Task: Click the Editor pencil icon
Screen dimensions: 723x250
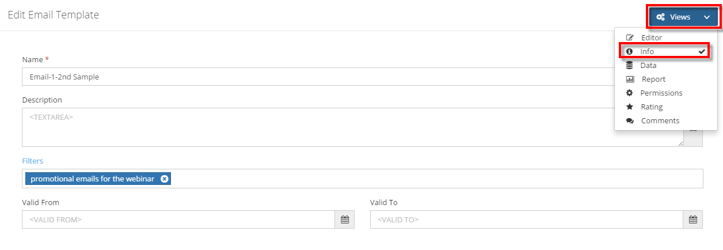Action: 630,37
